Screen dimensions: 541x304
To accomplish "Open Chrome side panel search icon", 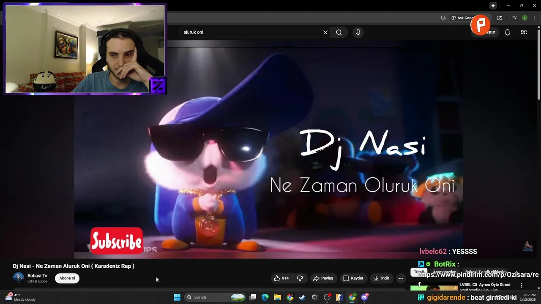I will (x=499, y=18).
